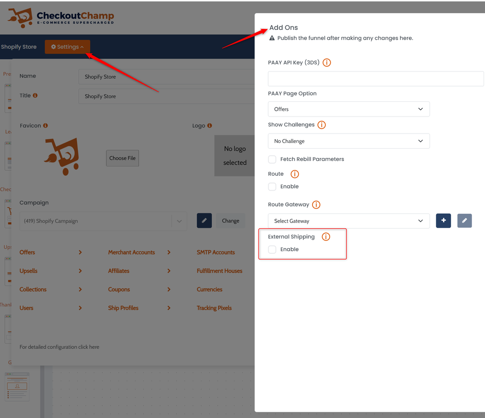485x418 pixels.
Task: Open the PAAY Page Option dropdown
Action: pyautogui.click(x=349, y=109)
